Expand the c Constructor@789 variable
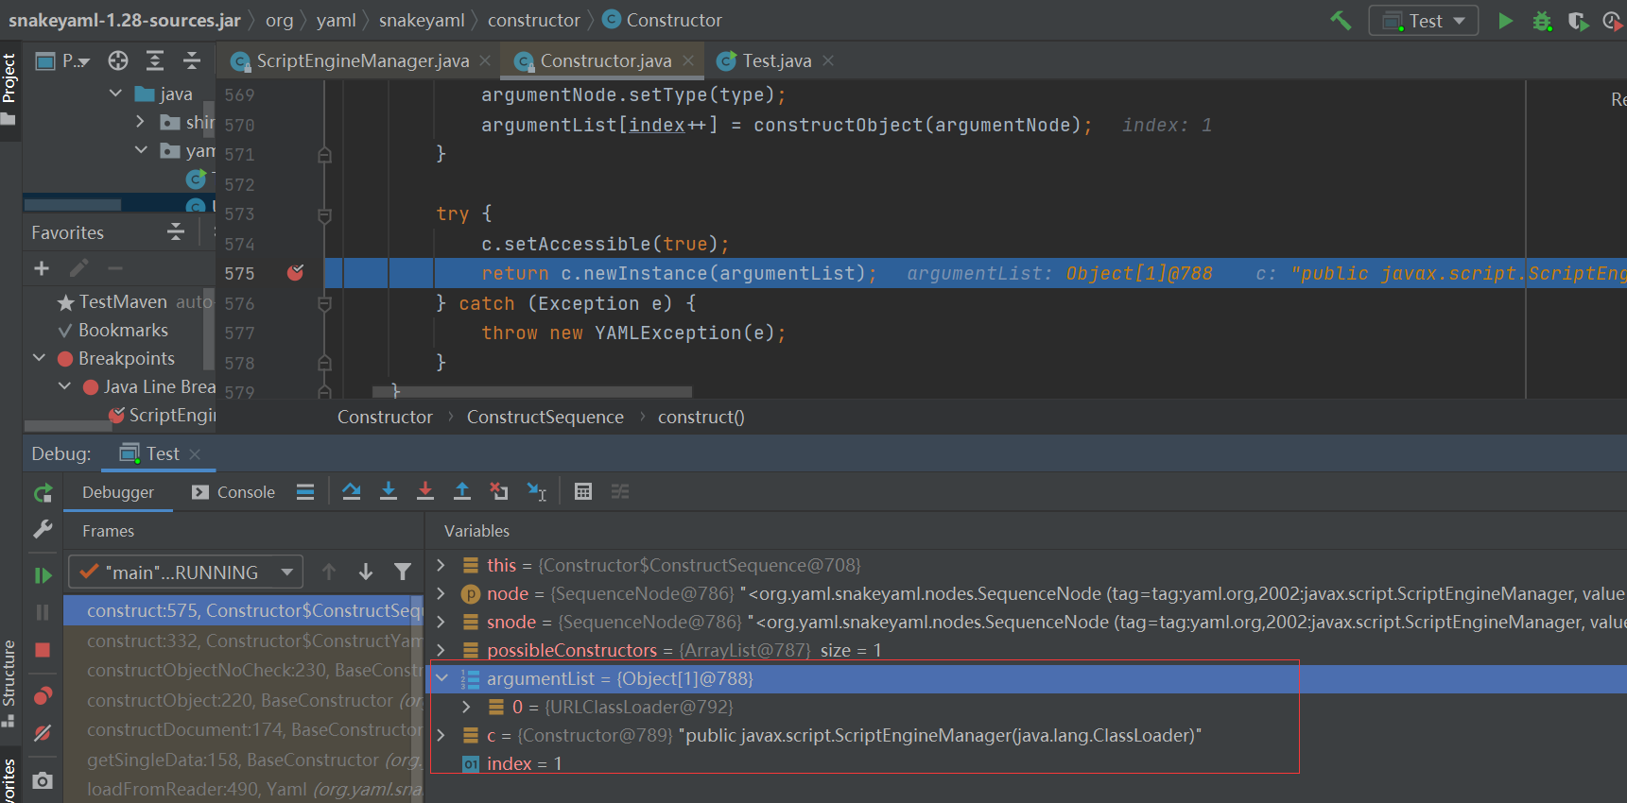This screenshot has width=1627, height=803. point(441,735)
